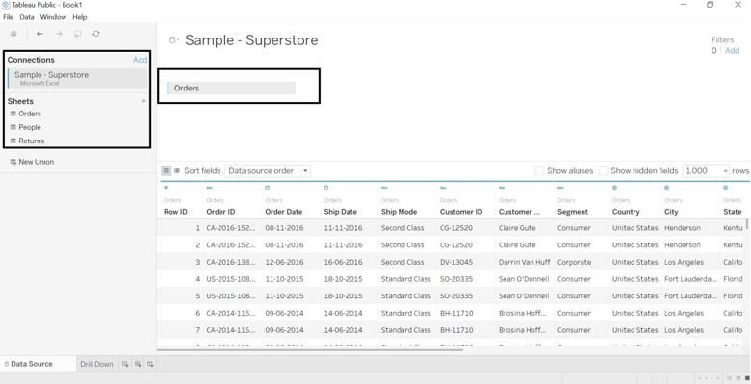Image resolution: width=751 pixels, height=384 pixels.
Task: Click the Sample - Superstore data source title
Action: pos(251,40)
